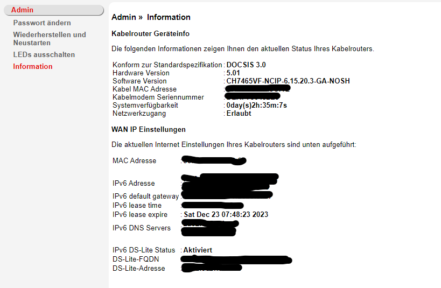Click the redacted DS-Lite-FQDN value
This screenshot has height=288, width=441.
[236, 259]
